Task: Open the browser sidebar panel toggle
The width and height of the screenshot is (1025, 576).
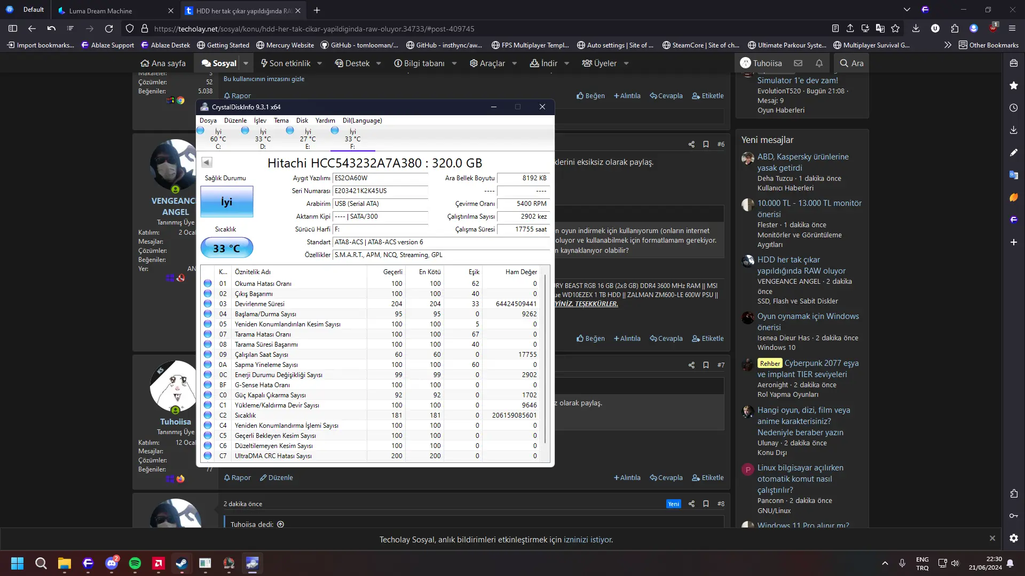Action: click(13, 29)
